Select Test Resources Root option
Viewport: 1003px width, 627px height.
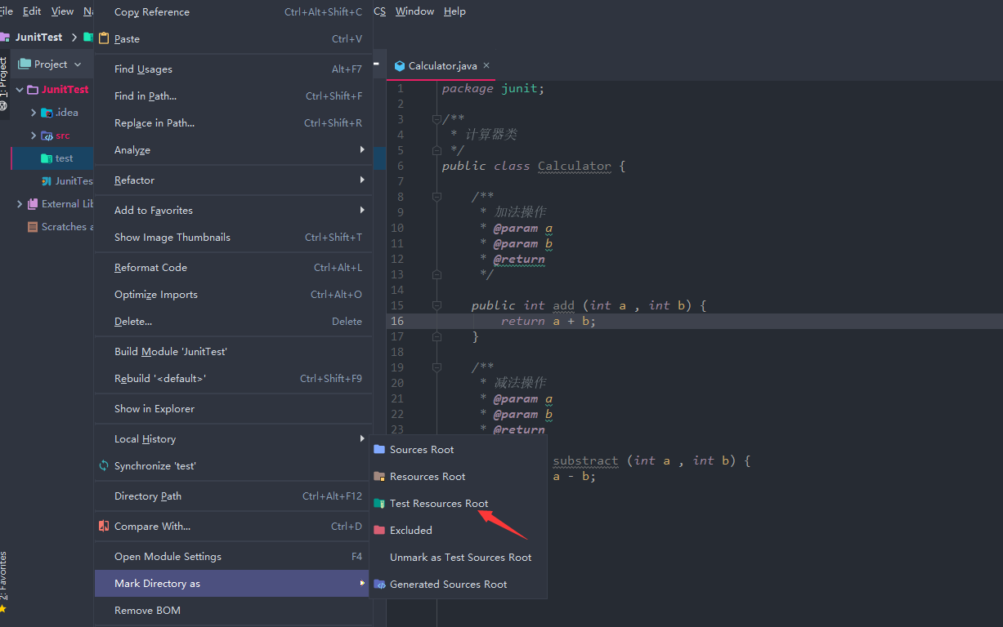[x=439, y=503]
